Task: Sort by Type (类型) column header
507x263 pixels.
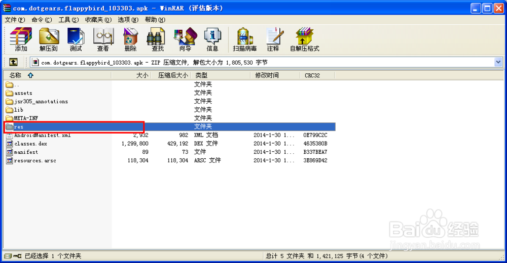Action: point(221,75)
